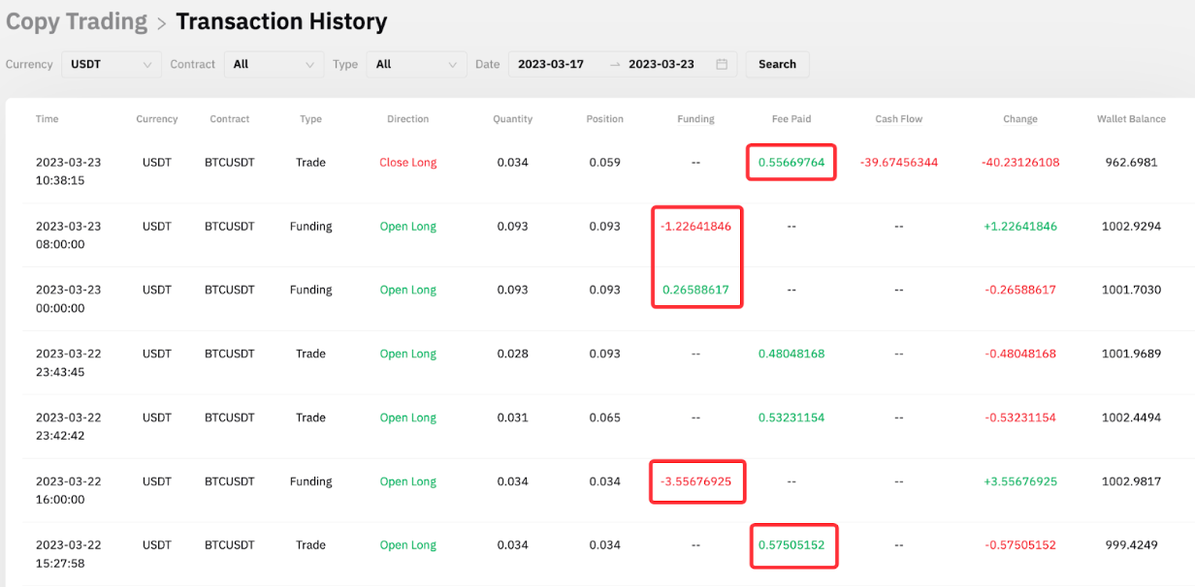Click the end date field showing 2023-03-23
This screenshot has height=587, width=1195.
pyautogui.click(x=662, y=65)
